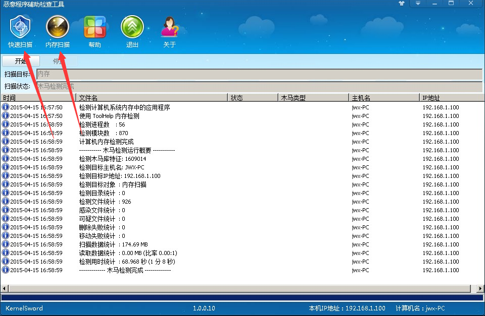Sort by the 状态 column header

[253, 98]
